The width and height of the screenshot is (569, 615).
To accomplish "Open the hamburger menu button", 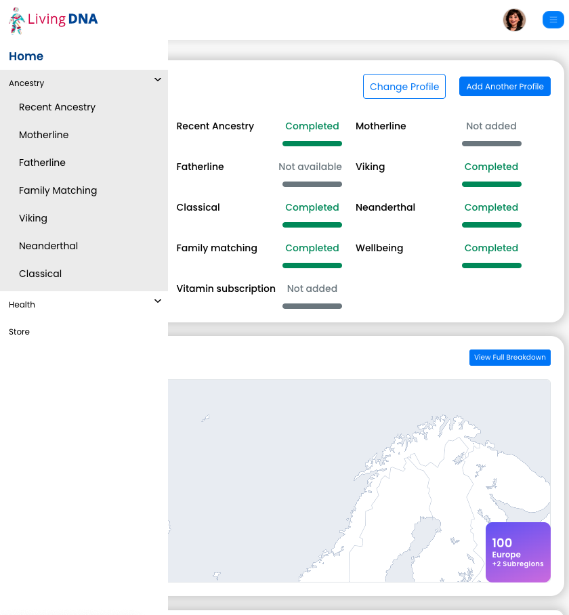I will (x=553, y=20).
